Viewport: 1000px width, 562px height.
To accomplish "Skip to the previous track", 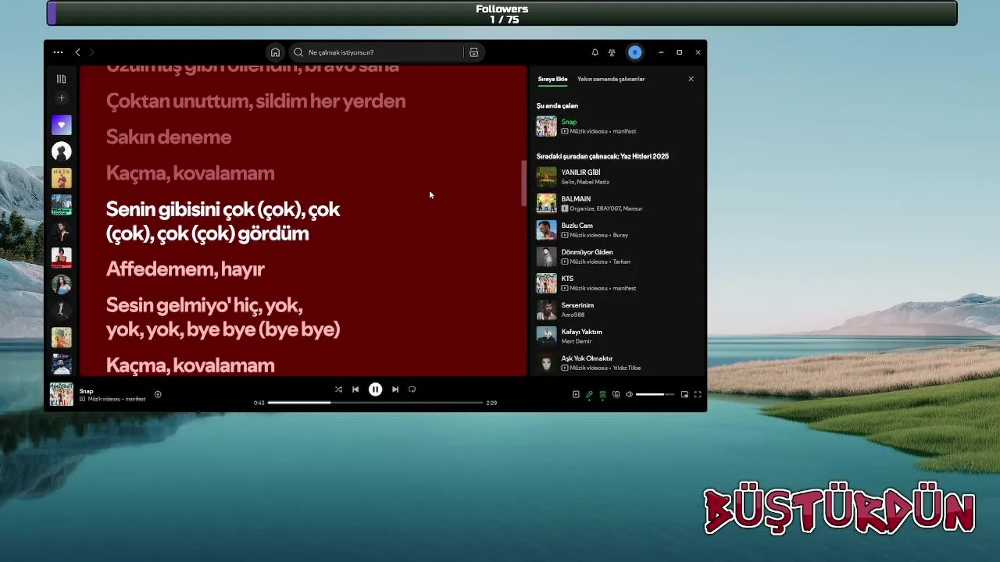I will (355, 389).
